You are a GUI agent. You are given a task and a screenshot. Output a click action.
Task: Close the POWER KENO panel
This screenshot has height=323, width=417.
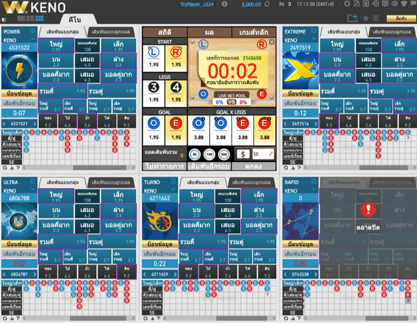pyautogui.click(x=32, y=31)
